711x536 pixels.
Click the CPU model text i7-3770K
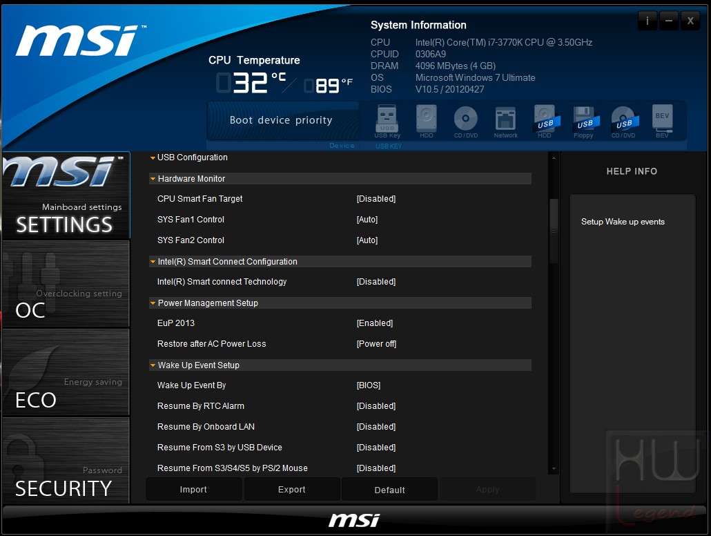pyautogui.click(x=504, y=43)
